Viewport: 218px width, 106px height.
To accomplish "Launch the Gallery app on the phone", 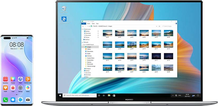I will click(x=28, y=88).
